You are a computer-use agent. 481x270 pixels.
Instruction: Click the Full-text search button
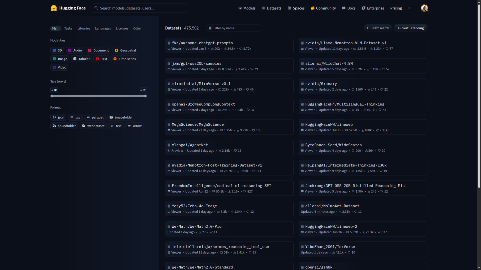[378, 28]
